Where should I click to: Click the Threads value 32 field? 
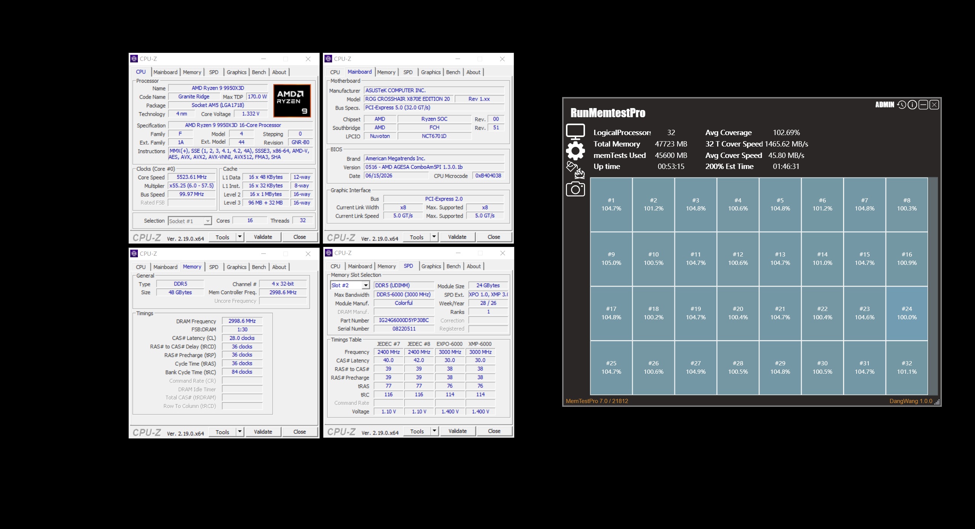303,220
